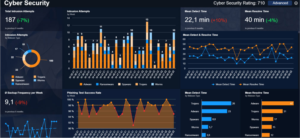Click the green (-7%) change indicator
The height and width of the screenshot is (138, 300).
(x=23, y=20)
